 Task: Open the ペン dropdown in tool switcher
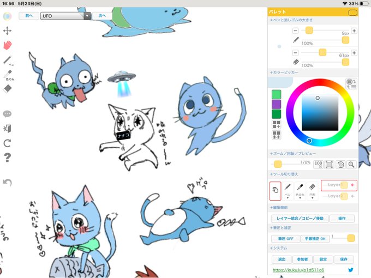pyautogui.click(x=288, y=191)
